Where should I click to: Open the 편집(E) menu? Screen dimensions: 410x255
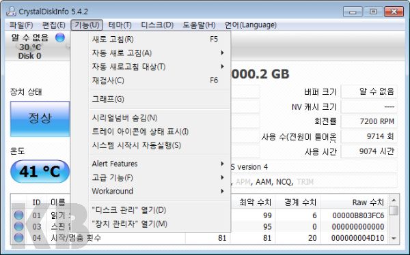coord(53,25)
